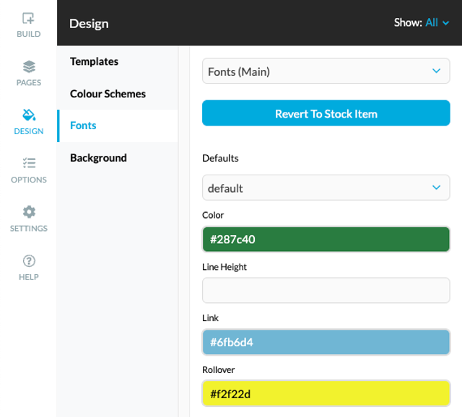
Task: Open the Help question mark icon
Action: point(29,261)
